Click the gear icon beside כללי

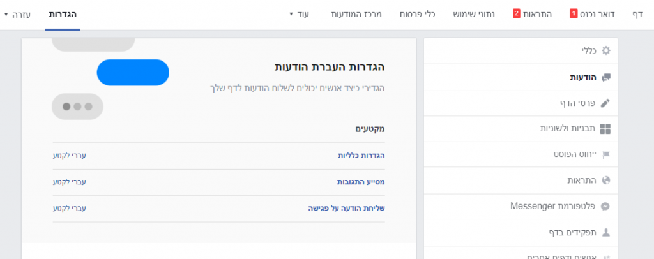pyautogui.click(x=606, y=50)
